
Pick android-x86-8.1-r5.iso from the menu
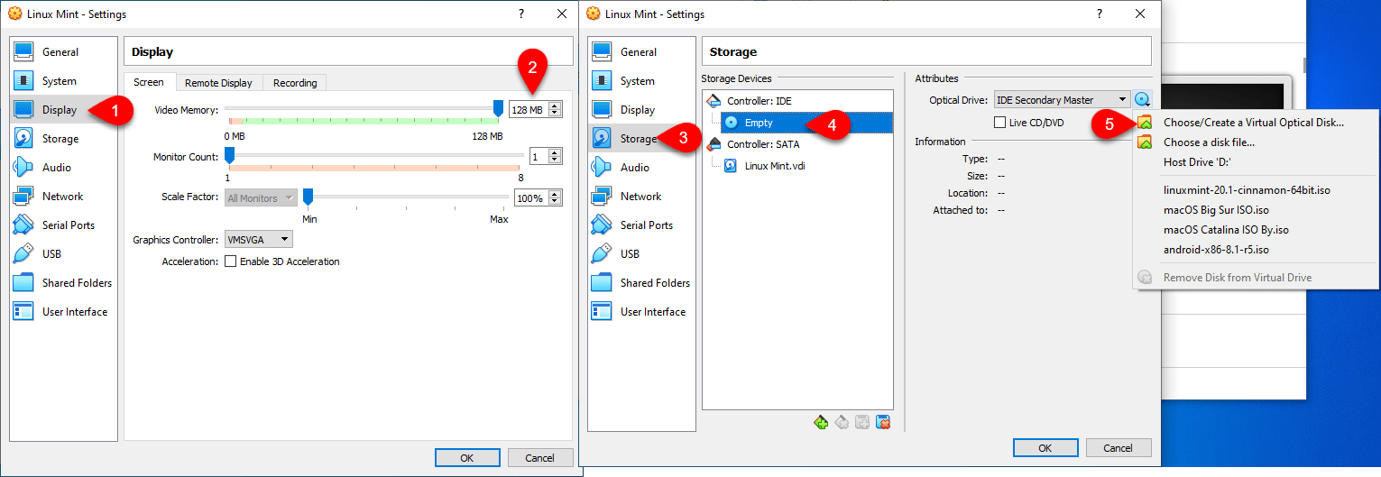click(1254, 250)
